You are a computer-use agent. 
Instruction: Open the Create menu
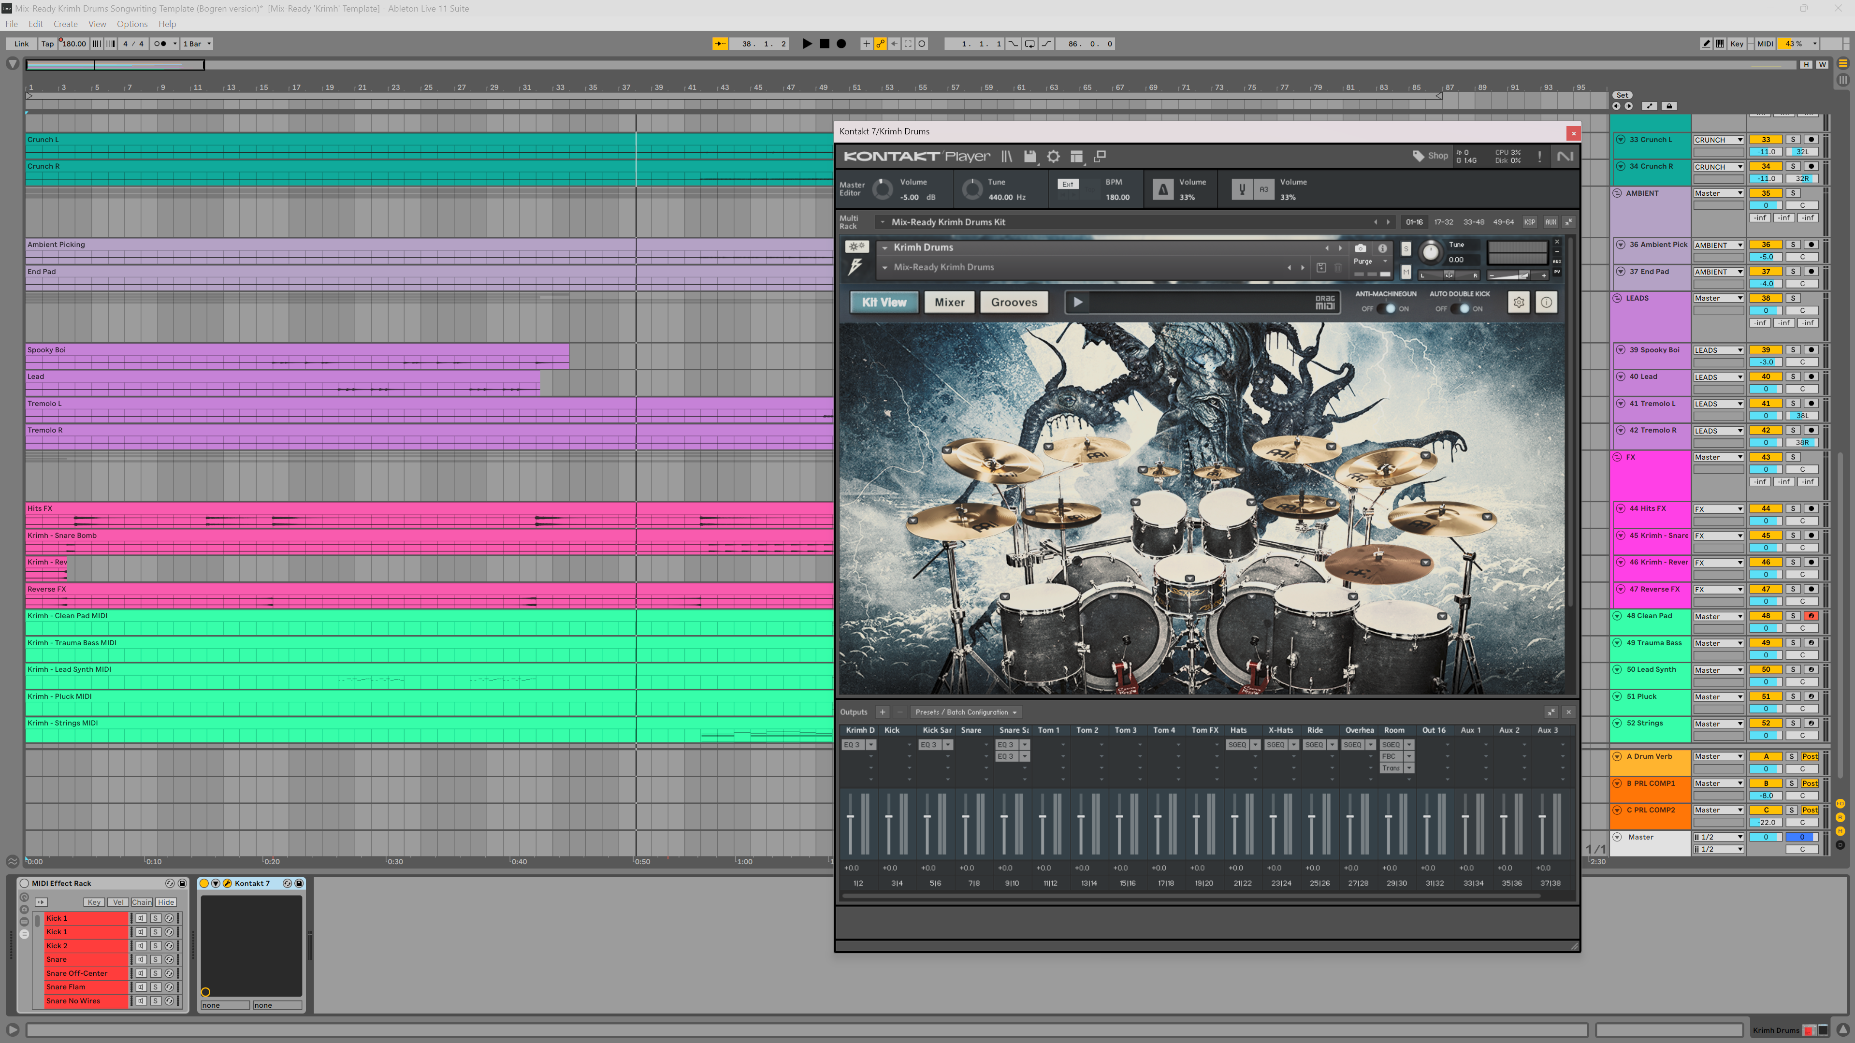65,24
